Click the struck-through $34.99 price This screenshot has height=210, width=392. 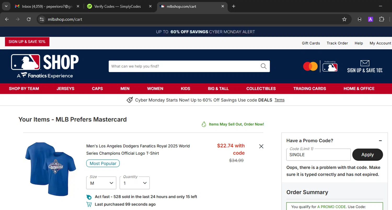point(236,161)
